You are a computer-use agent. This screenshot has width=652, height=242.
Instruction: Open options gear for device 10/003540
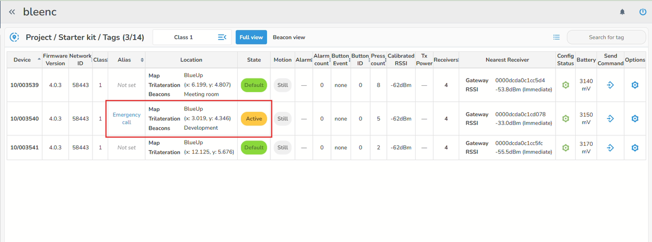pyautogui.click(x=635, y=119)
